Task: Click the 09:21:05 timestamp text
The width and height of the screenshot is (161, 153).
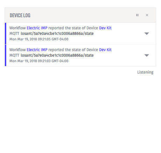Action: [39, 39]
